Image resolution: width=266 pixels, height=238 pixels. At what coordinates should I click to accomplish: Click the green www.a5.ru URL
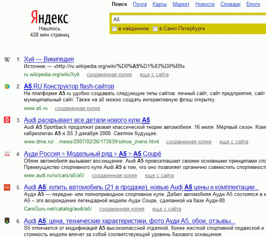click(35, 108)
